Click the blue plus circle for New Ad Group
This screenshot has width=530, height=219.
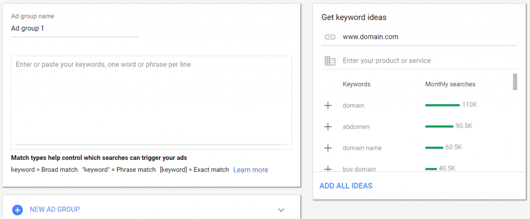pos(18,210)
